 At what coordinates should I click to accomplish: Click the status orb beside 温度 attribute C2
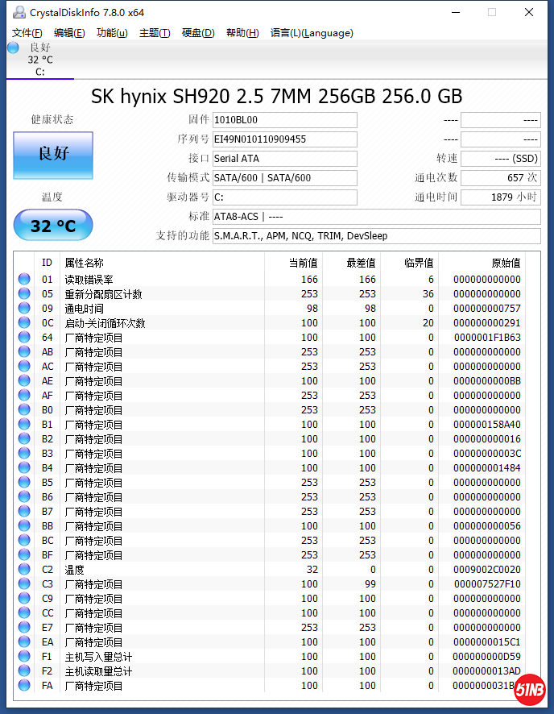(24, 570)
